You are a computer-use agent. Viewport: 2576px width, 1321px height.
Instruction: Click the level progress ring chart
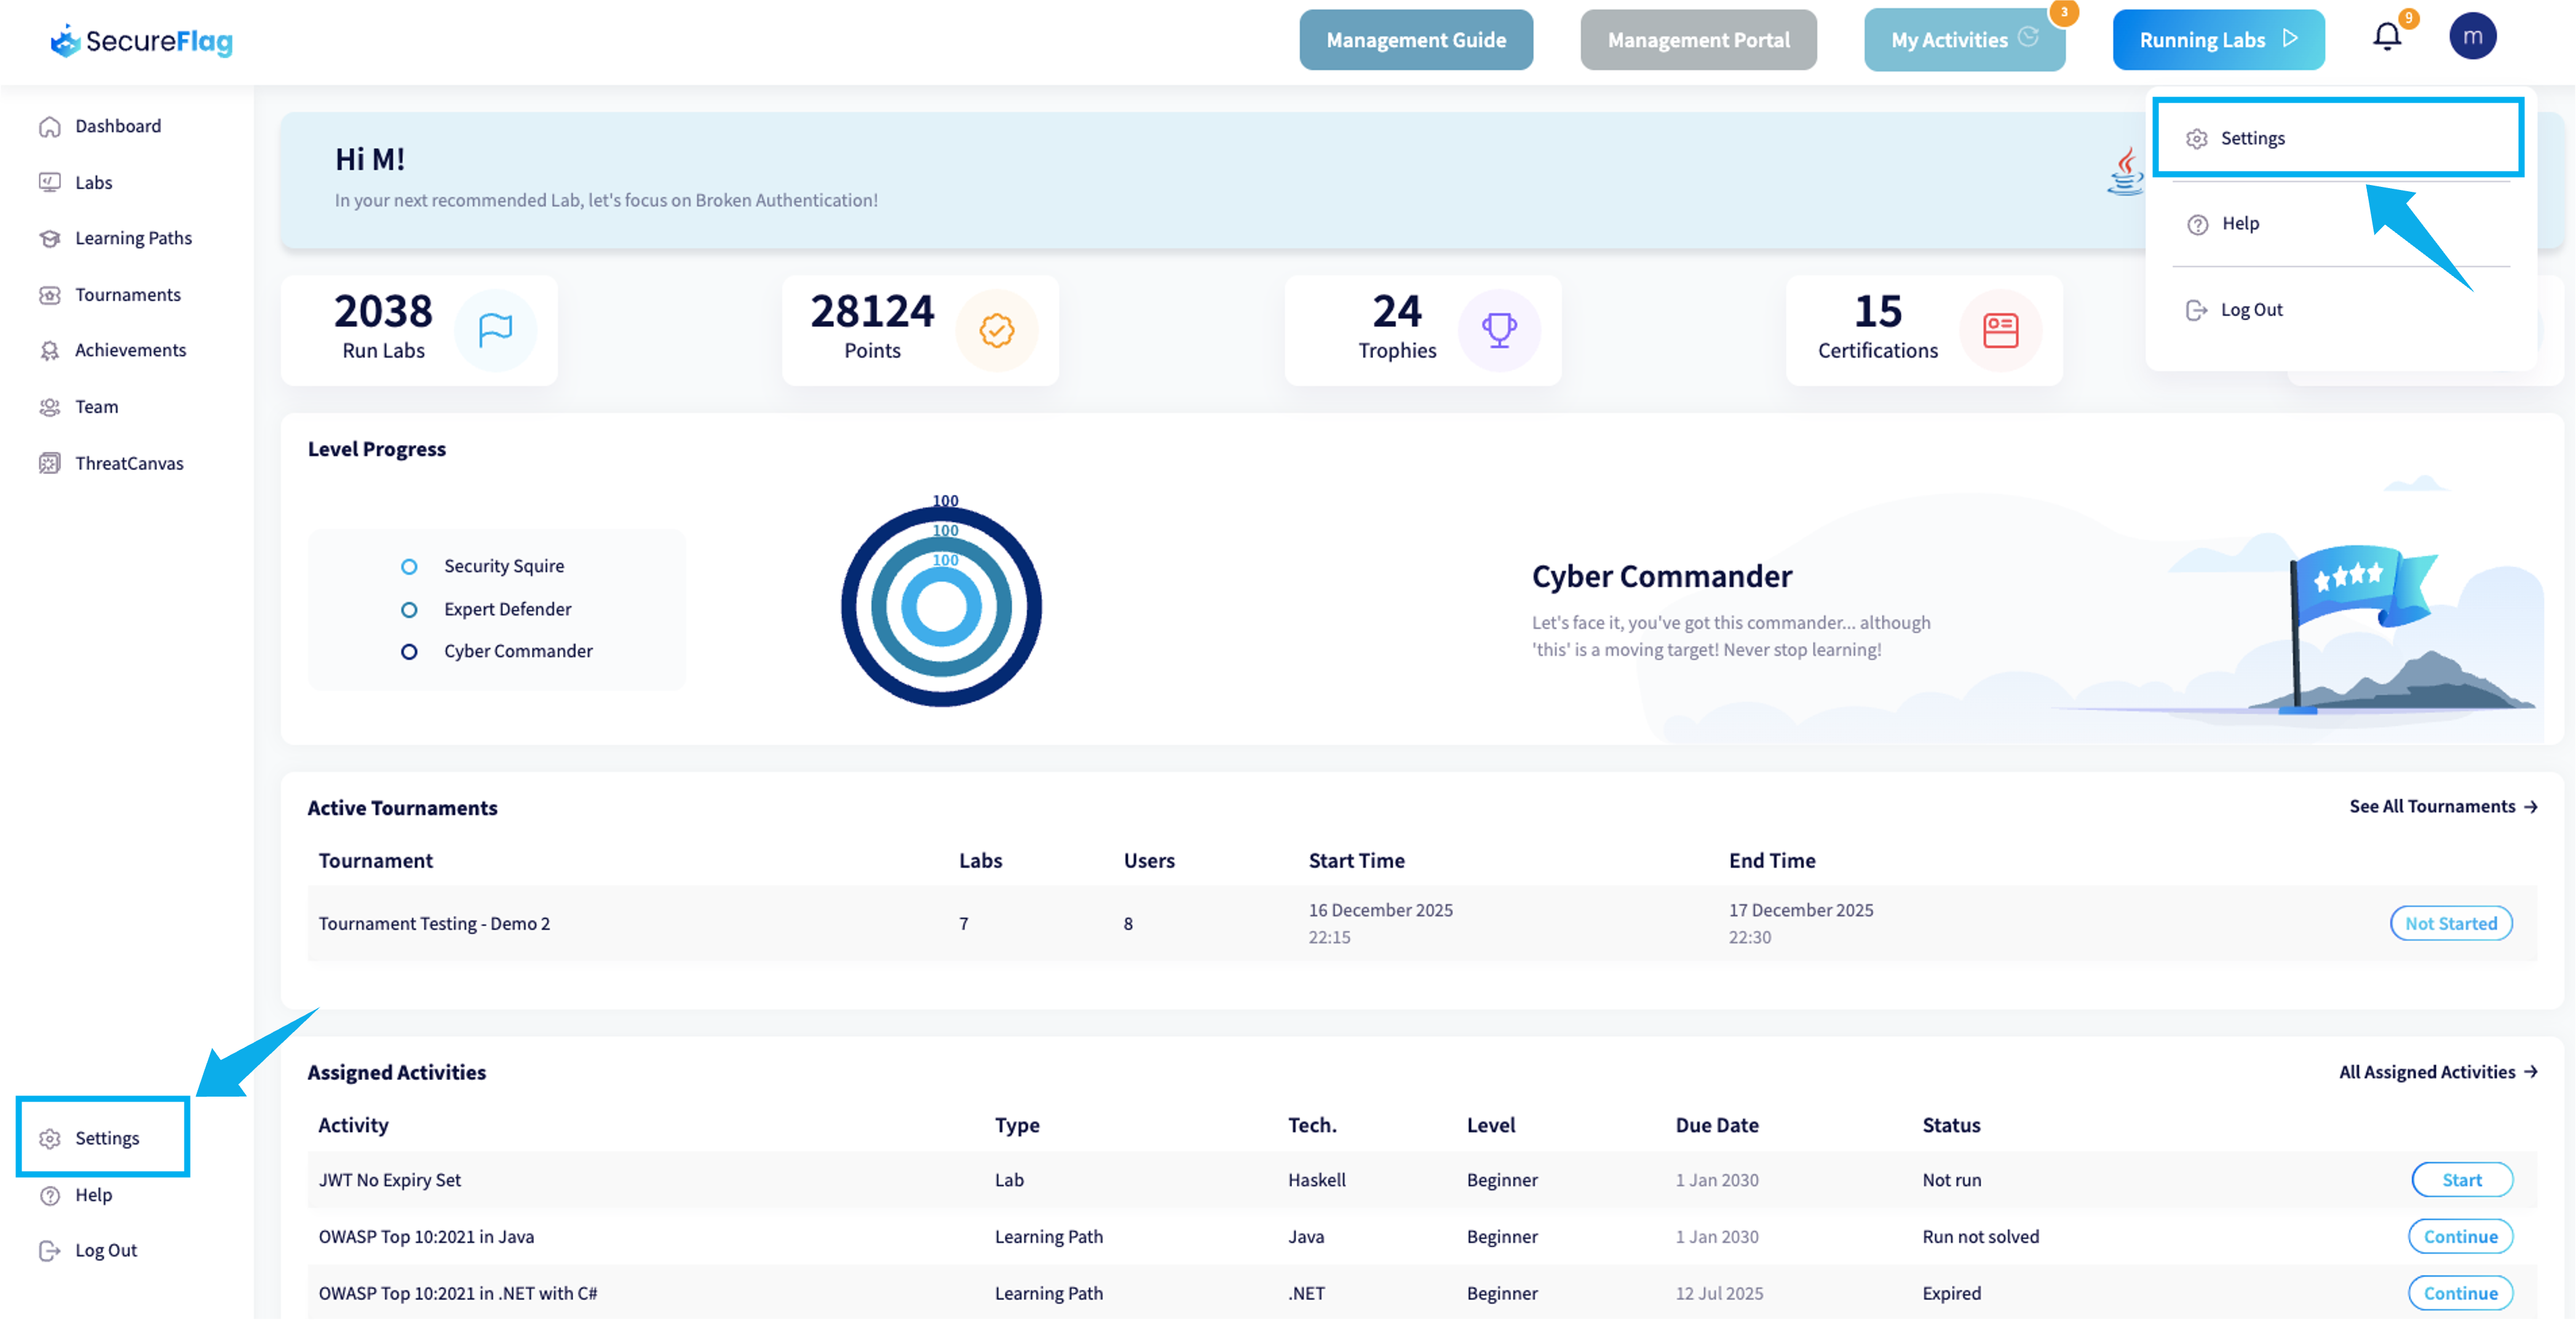tap(941, 607)
